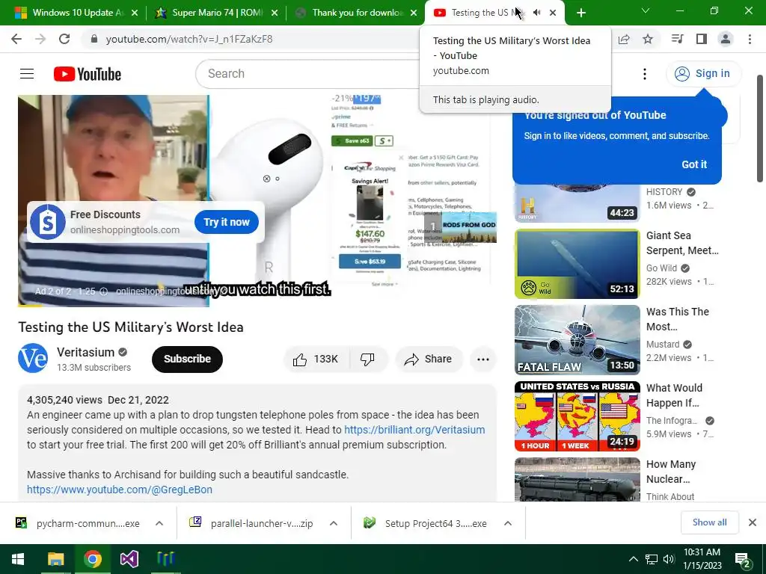This screenshot has width=766, height=574.
Task: Expand parallel-launcher zip download options
Action: click(x=334, y=523)
